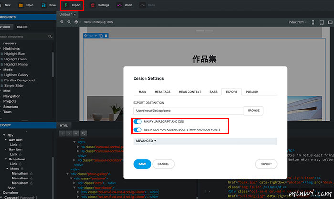The height and width of the screenshot is (199, 334).
Task: Collapse the photo-gallery div in HTML panel
Action: (x=68, y=174)
